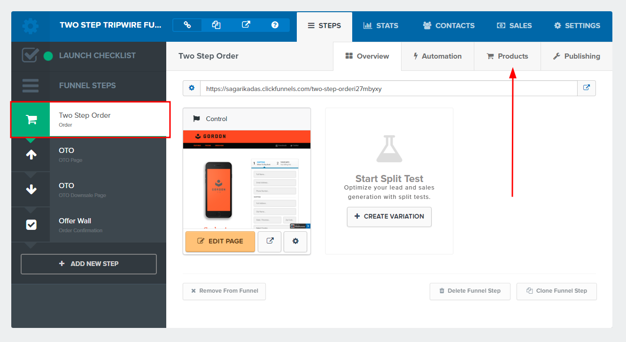
Task: Open the Steps tab
Action: pyautogui.click(x=325, y=26)
